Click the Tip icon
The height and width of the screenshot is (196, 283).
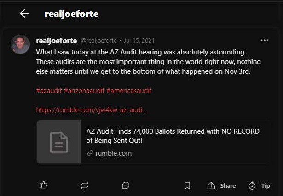pos(252,185)
